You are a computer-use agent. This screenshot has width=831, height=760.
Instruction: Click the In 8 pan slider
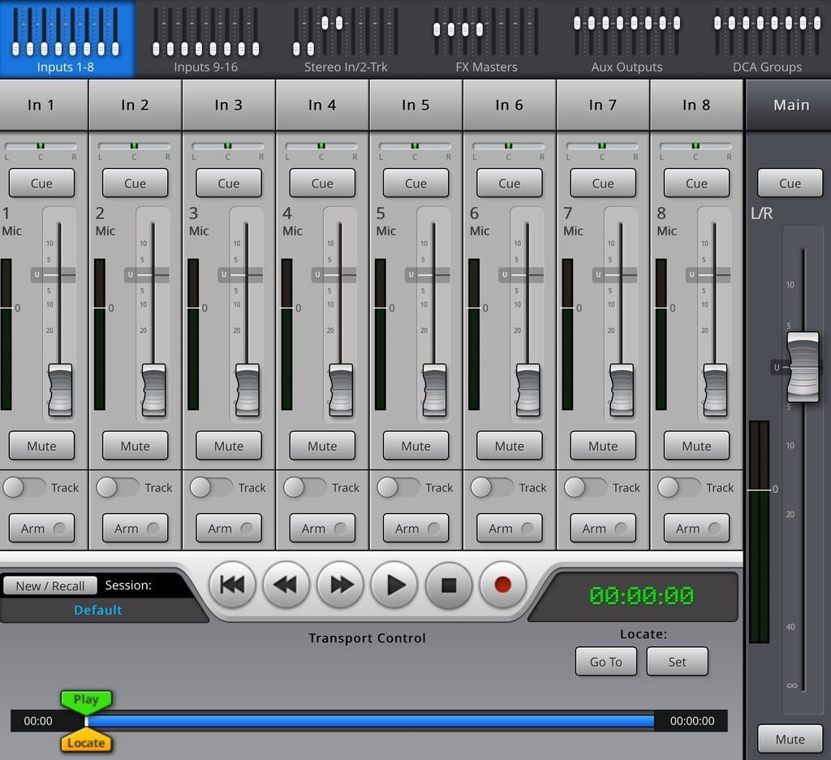click(x=695, y=146)
